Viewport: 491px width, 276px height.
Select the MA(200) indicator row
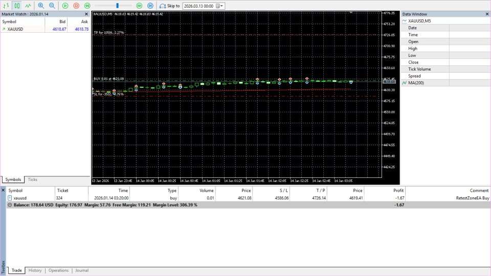click(x=445, y=83)
